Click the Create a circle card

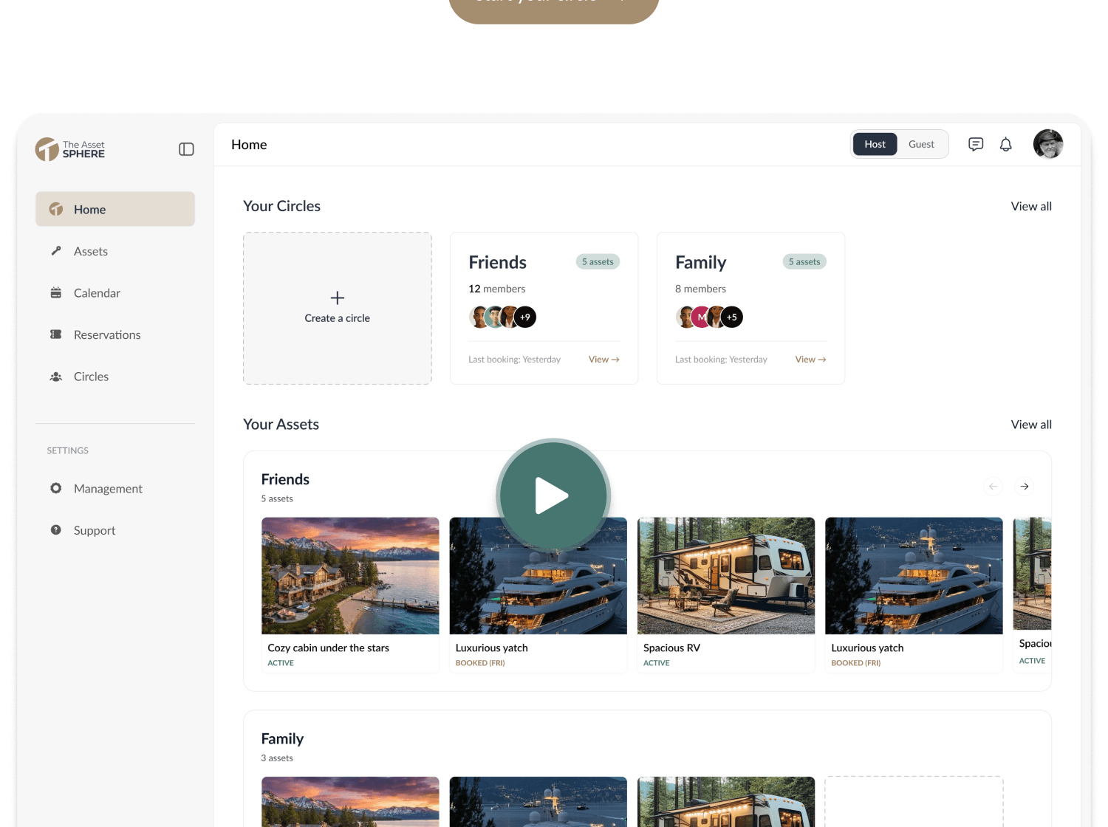point(338,308)
